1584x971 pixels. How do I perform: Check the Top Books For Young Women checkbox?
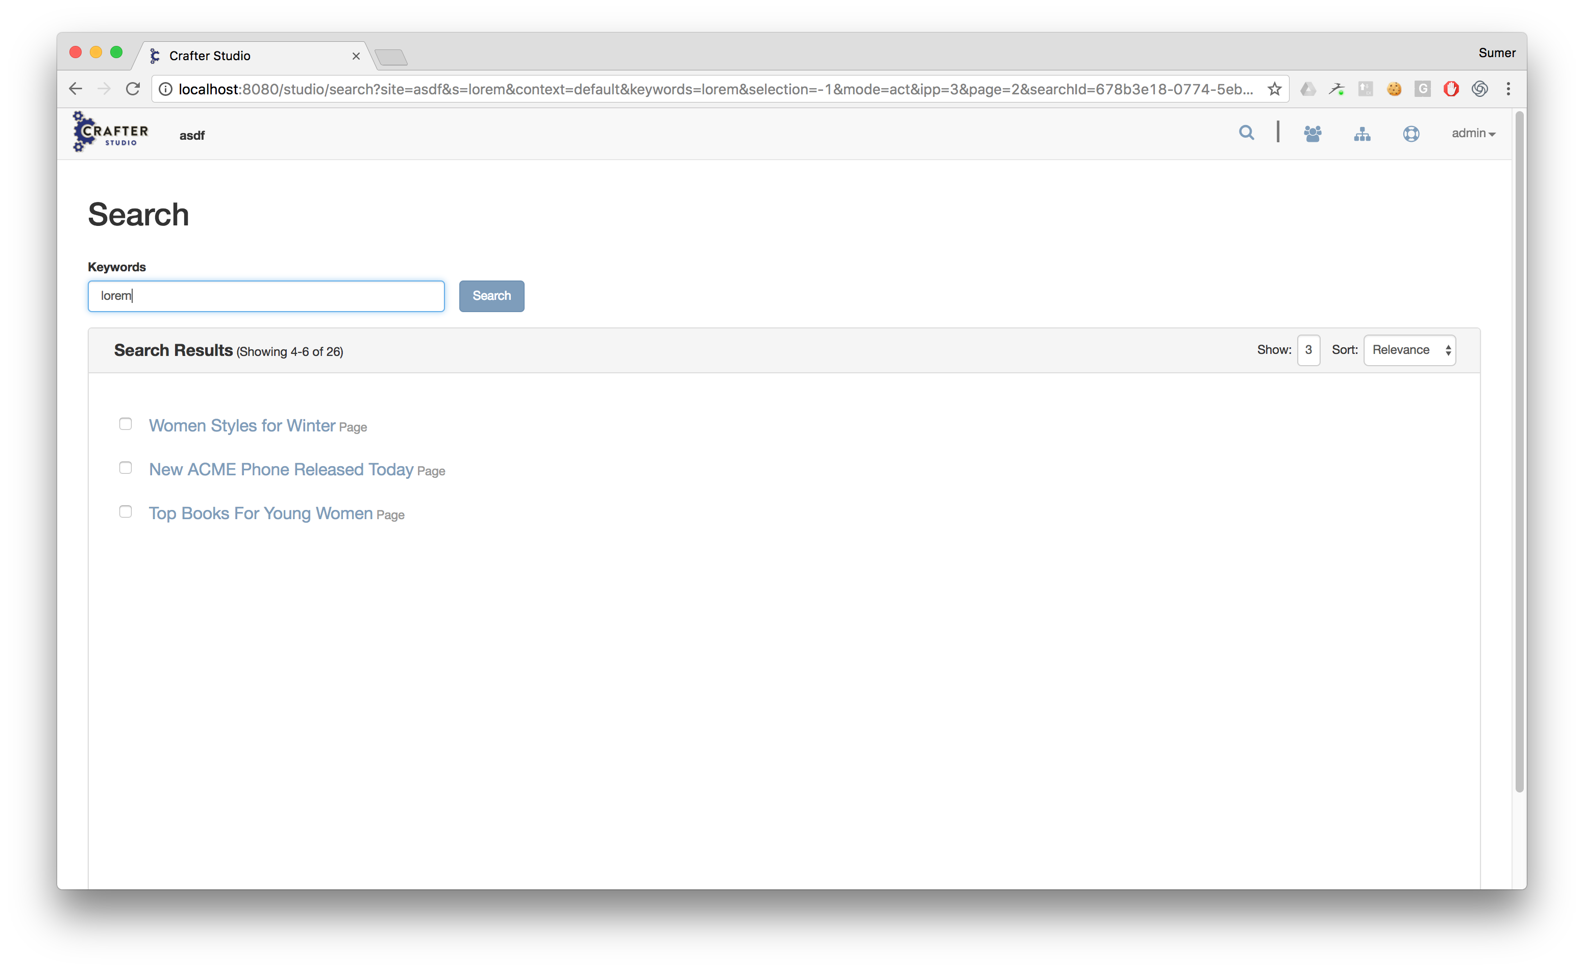pyautogui.click(x=126, y=512)
